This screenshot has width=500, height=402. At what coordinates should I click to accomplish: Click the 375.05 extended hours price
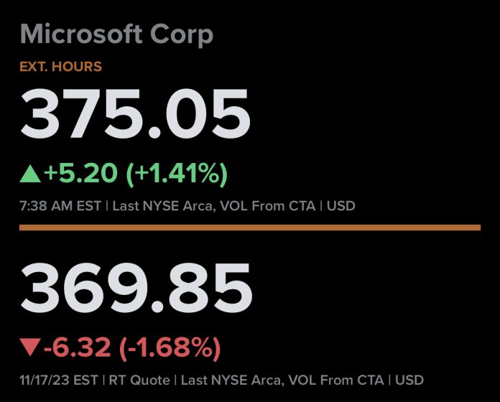(x=136, y=116)
